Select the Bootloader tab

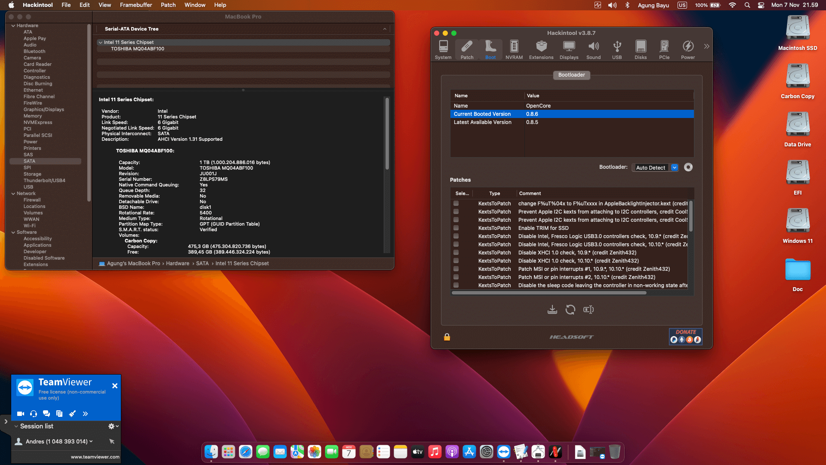click(x=571, y=75)
